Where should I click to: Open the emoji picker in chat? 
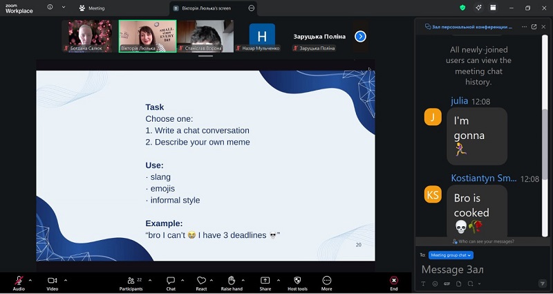click(435, 284)
